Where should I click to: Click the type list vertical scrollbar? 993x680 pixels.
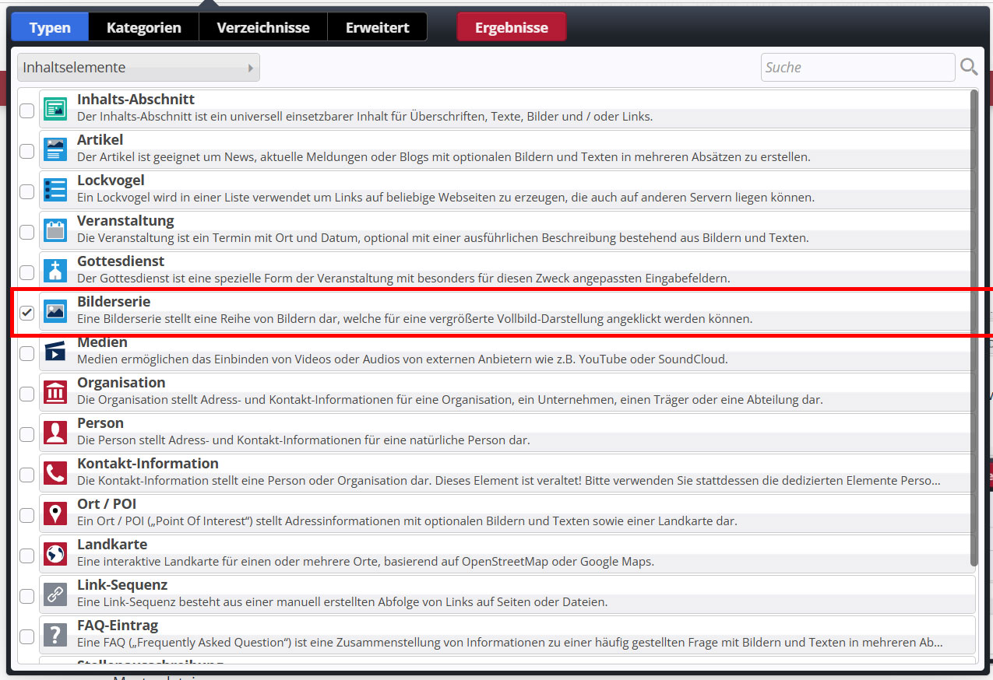tap(974, 328)
